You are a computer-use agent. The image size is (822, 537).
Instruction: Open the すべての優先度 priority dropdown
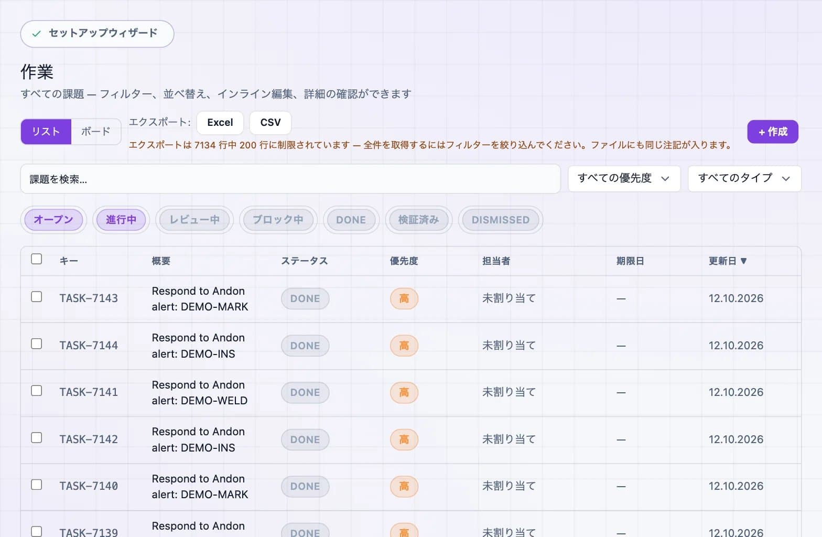624,178
